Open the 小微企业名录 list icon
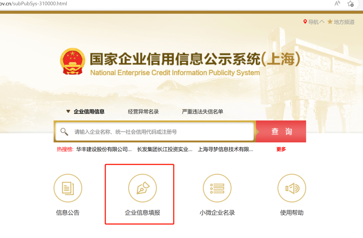Image resolution: width=363 pixels, height=238 pixels. point(217,188)
